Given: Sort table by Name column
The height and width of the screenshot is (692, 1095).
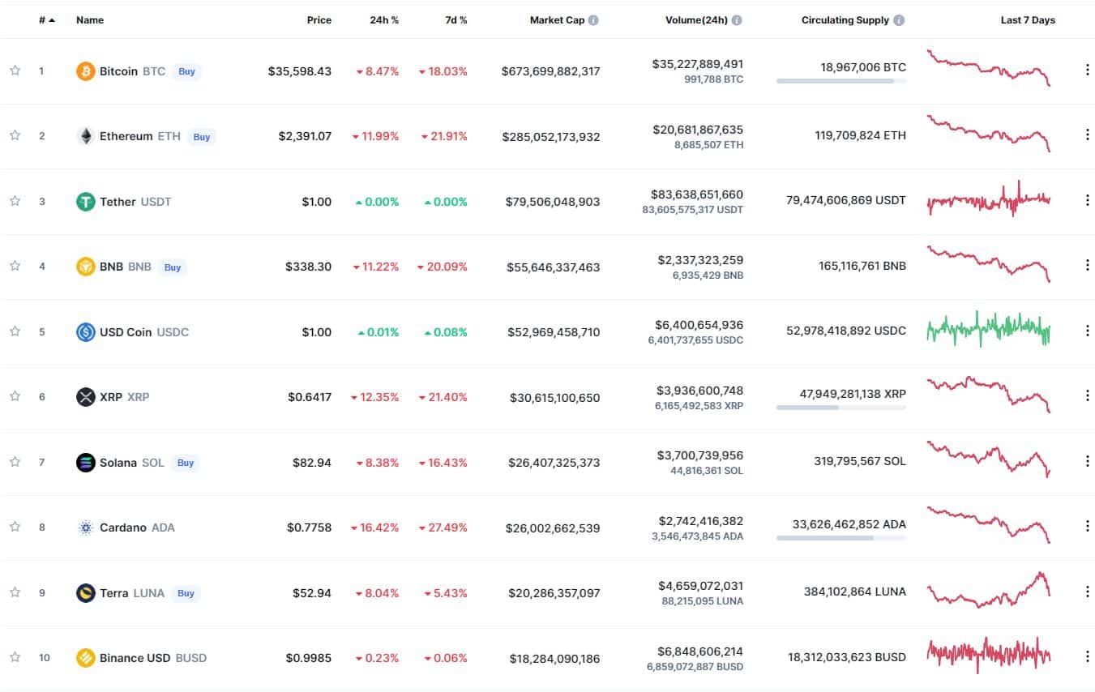Looking at the screenshot, I should click(90, 20).
